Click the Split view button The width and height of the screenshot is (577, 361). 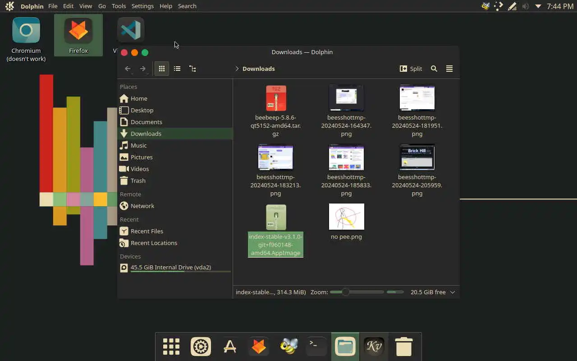point(411,69)
